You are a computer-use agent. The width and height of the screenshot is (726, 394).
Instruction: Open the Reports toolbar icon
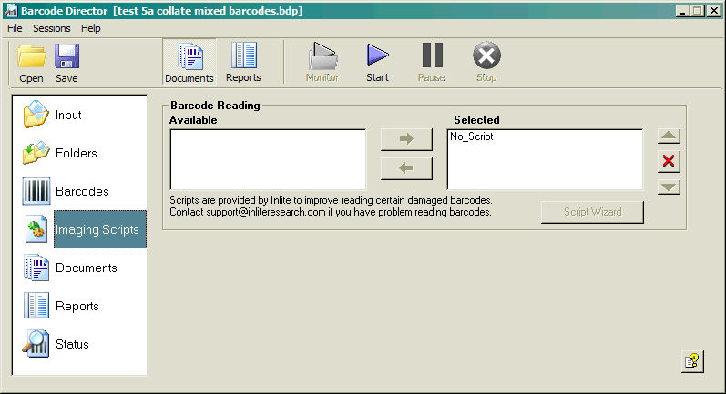click(x=243, y=62)
